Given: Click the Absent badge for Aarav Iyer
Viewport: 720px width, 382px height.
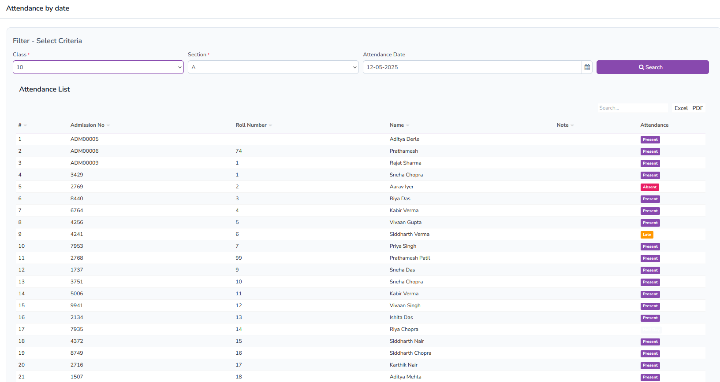Looking at the screenshot, I should tap(649, 187).
